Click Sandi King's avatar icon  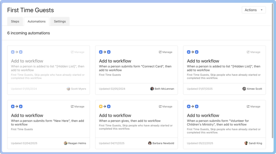(246, 143)
